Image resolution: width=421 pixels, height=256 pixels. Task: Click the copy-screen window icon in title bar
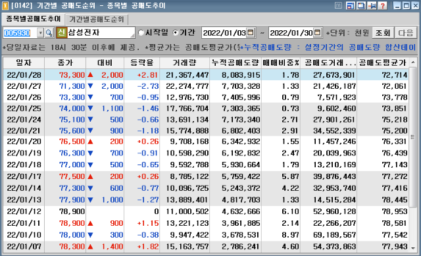361,5
